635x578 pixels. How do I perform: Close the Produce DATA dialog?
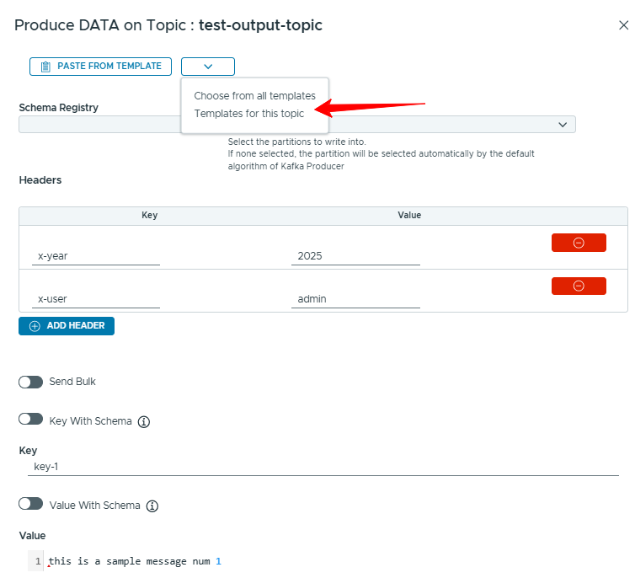623,25
